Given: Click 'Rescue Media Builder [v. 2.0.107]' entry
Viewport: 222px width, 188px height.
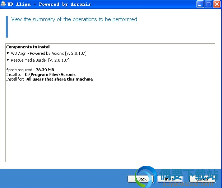Looking at the screenshot, I should coord(40,60).
